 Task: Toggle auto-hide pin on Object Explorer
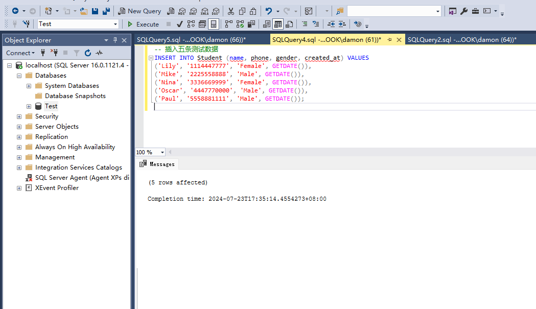[115, 40]
